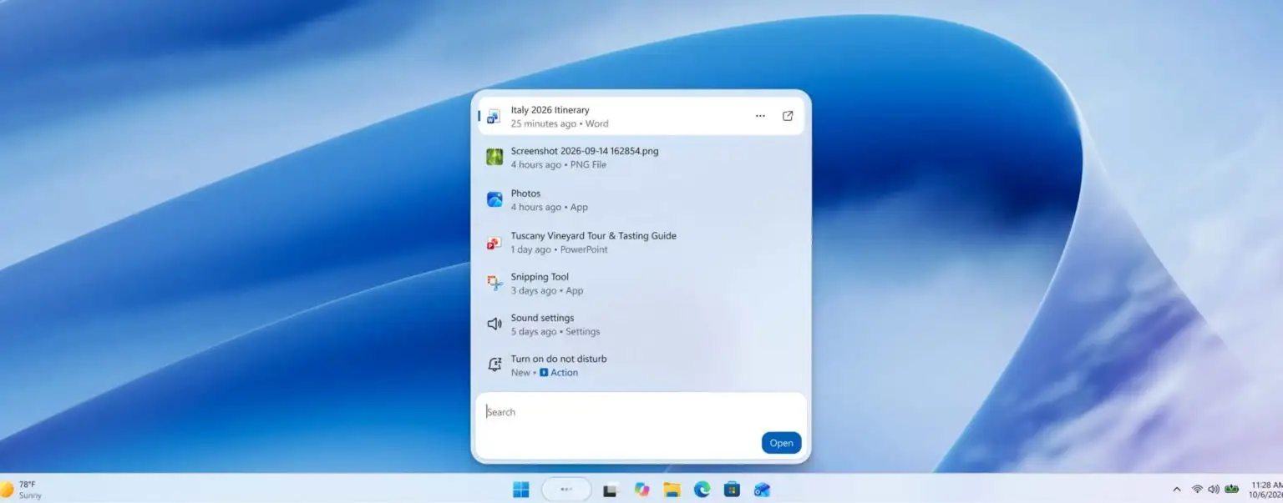The height and width of the screenshot is (503, 1283).
Task: Open the Italy 2026 Itinerary Word icon
Action: [494, 117]
